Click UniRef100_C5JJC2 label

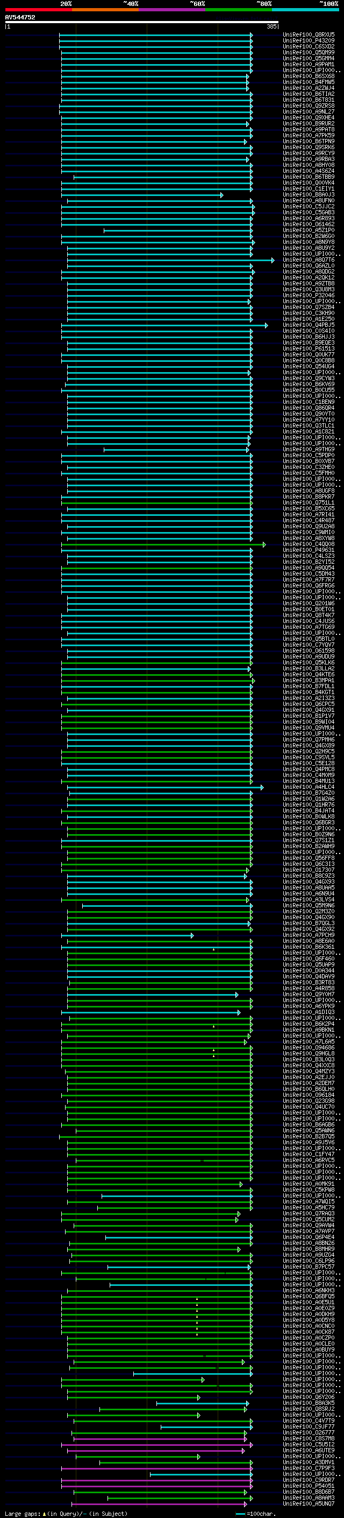pos(309,207)
